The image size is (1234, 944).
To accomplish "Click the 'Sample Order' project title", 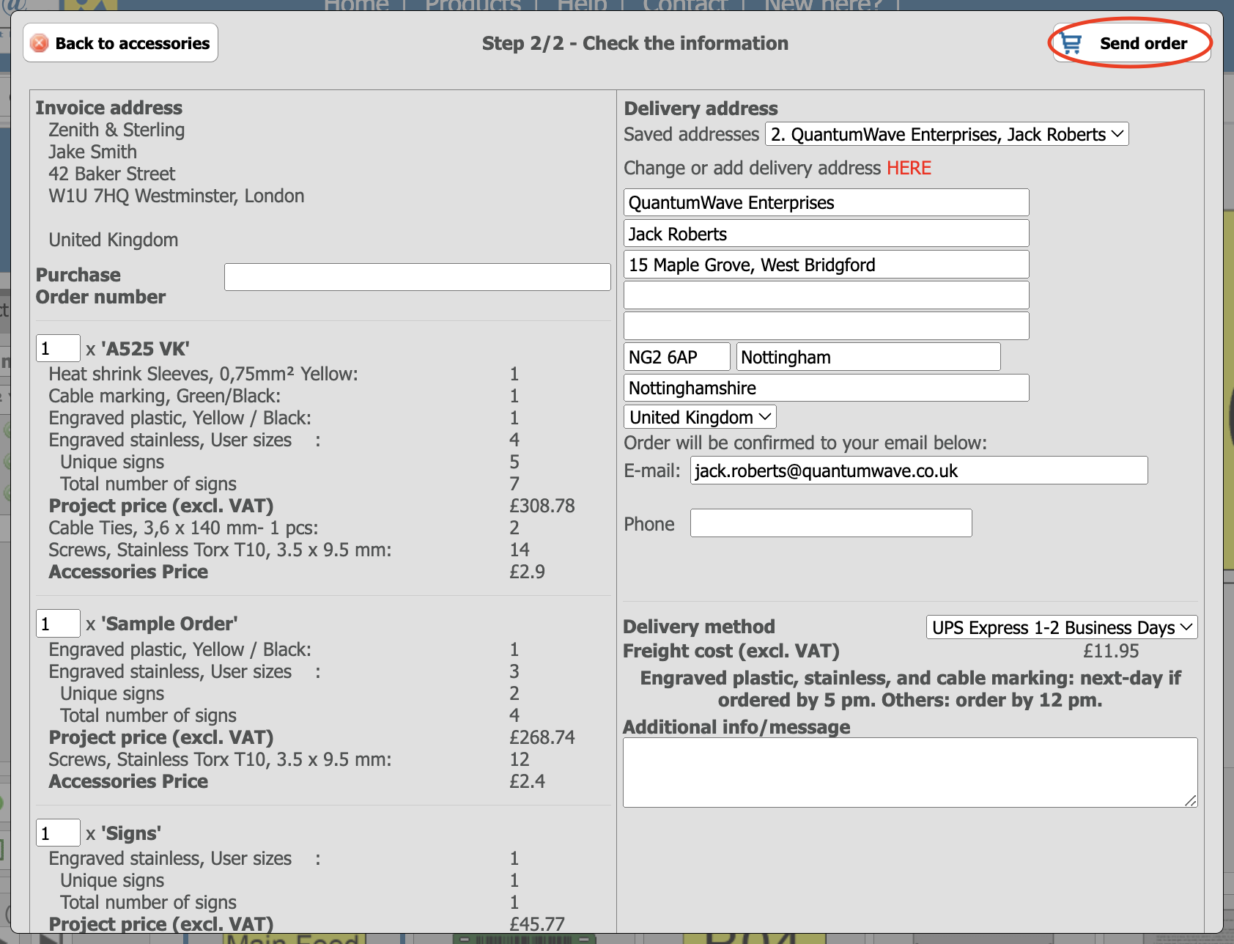I will [x=169, y=624].
